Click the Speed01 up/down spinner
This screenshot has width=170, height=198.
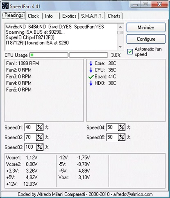(40, 127)
